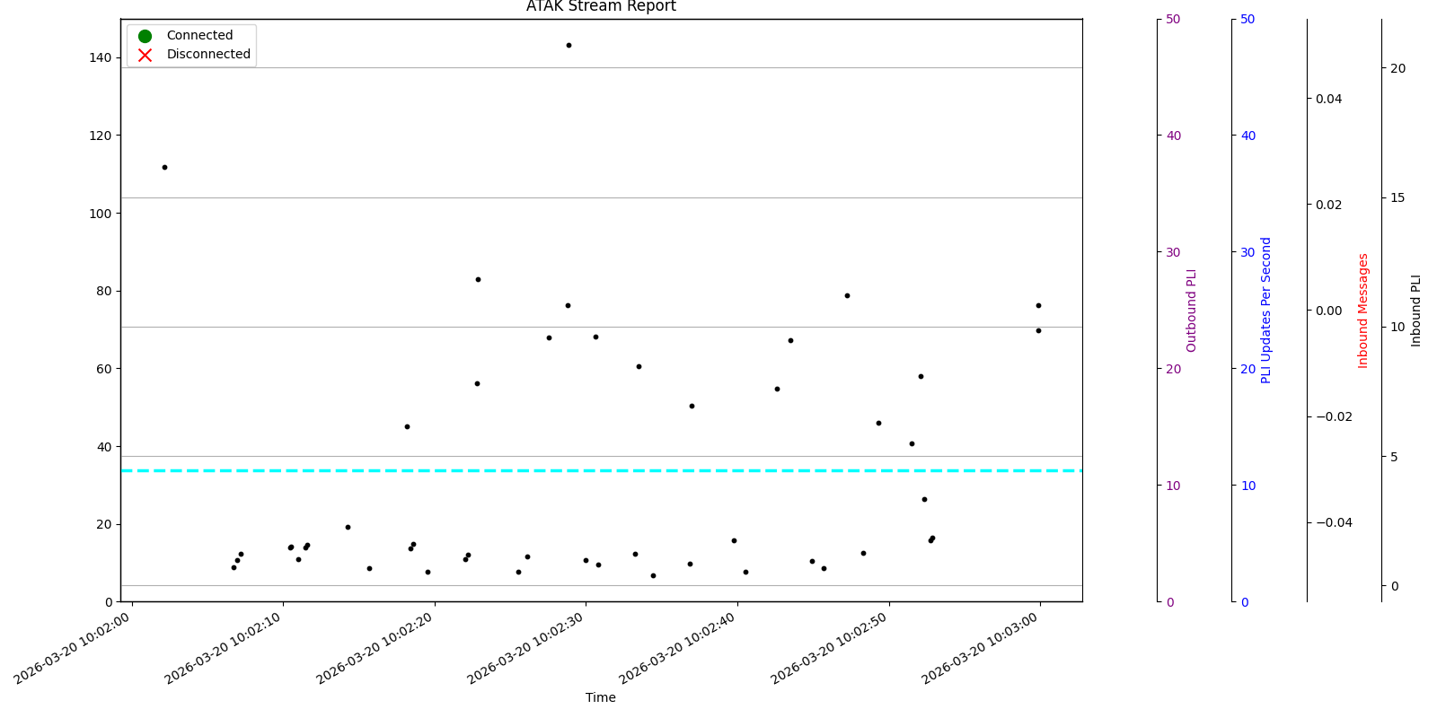Click the purple Outbound PLI axis label
This screenshot has height=718, width=1437.
(1192, 311)
